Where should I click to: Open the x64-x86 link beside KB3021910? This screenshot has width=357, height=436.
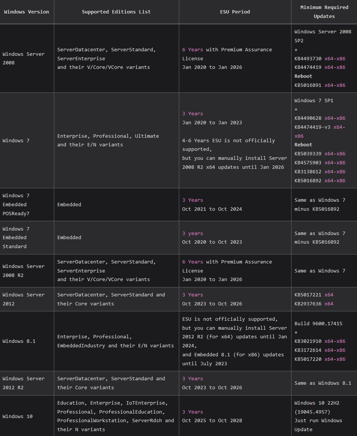pos(335,341)
